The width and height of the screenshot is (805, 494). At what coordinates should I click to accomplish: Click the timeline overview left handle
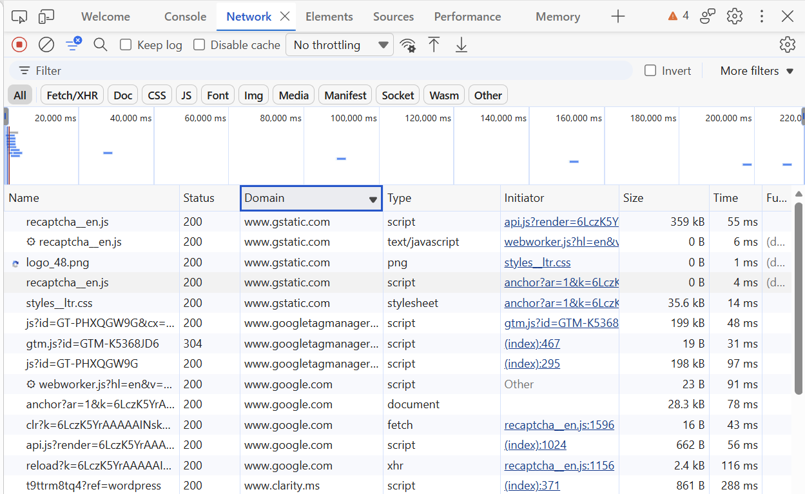(6, 117)
